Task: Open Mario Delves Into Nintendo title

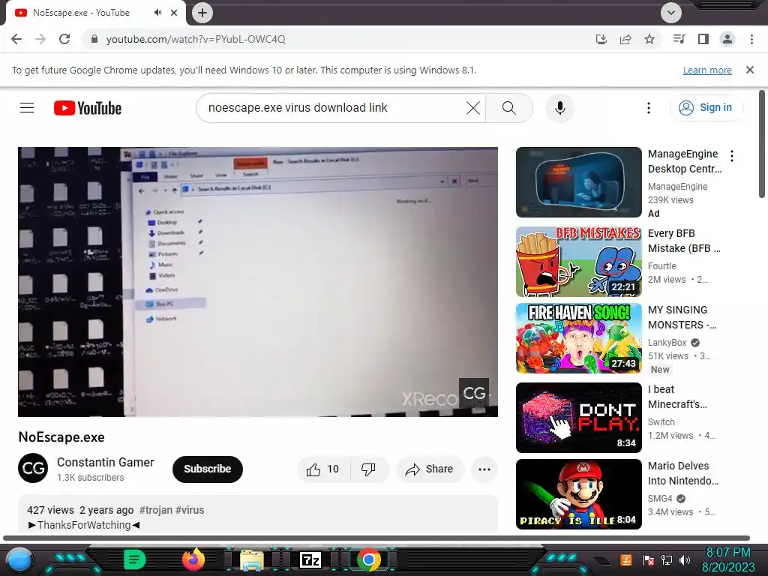Action: [x=683, y=473]
